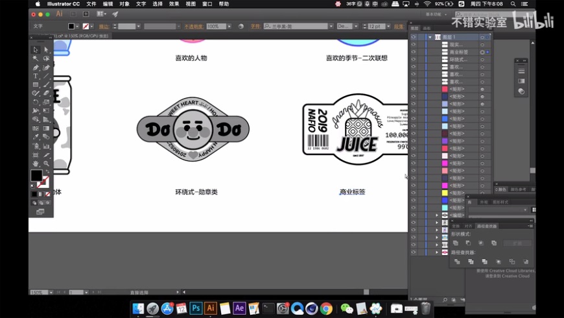Select the Rotate tool
Screen dimensions: 564x318
tap(35, 103)
